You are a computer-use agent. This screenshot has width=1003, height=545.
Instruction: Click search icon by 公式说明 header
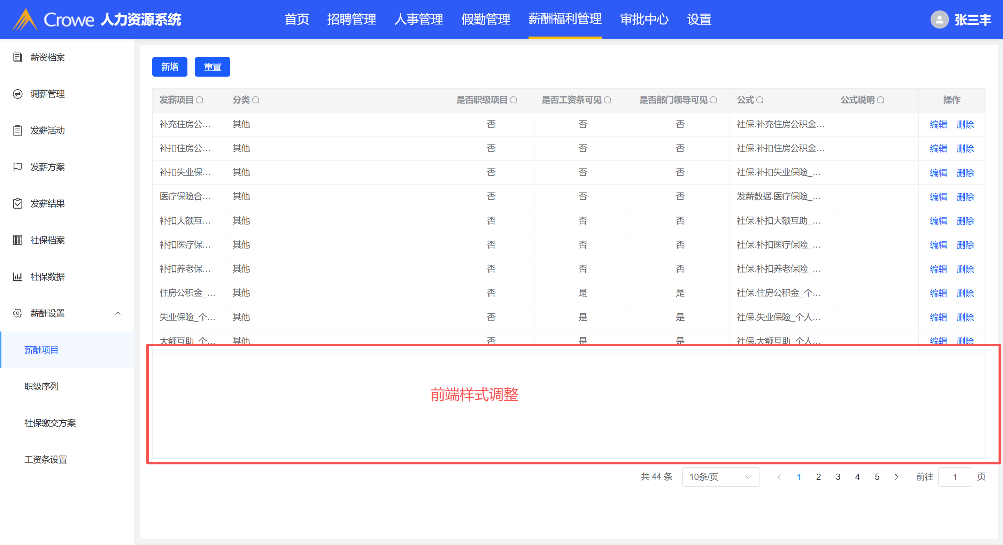(x=881, y=100)
